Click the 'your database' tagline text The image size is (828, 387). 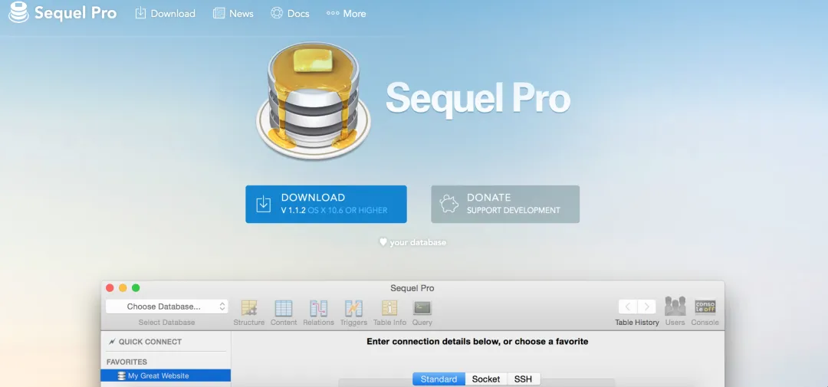418,242
